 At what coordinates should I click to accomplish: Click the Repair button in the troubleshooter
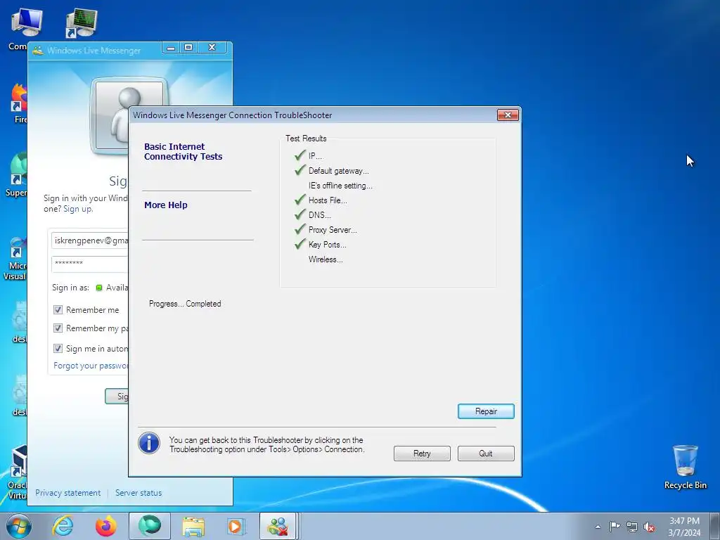pos(486,411)
